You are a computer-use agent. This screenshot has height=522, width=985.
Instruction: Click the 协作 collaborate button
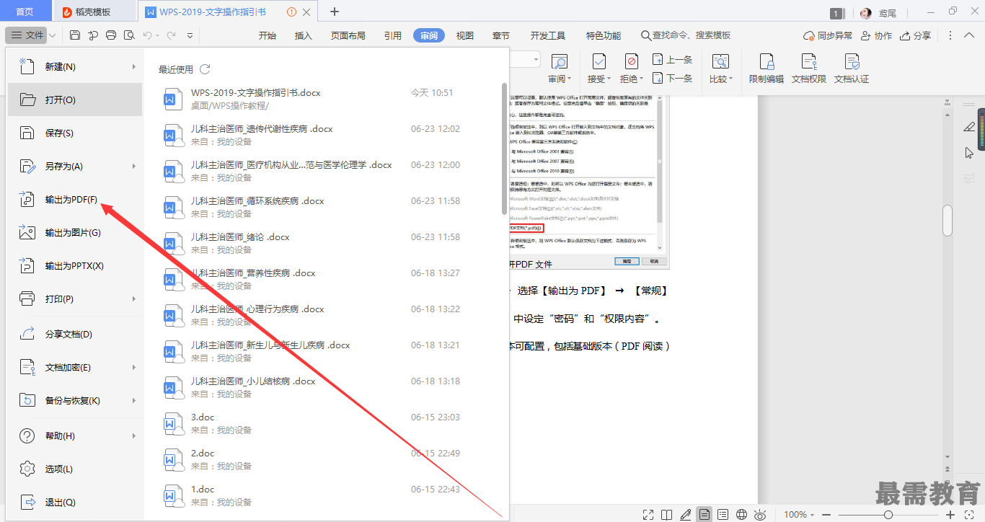click(x=875, y=35)
